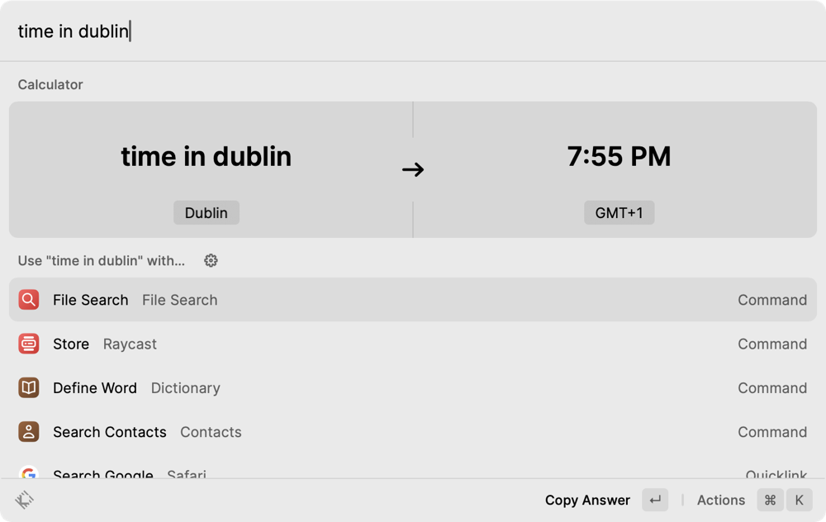Select the Define Word command row

[x=413, y=387]
